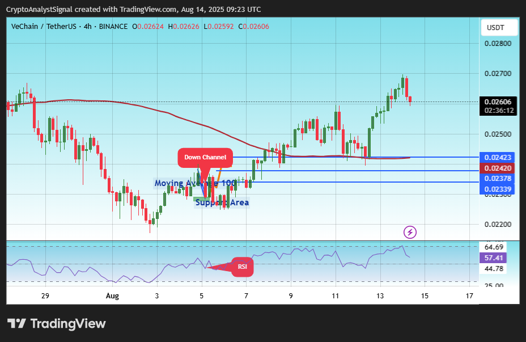526x342 pixels.
Task: Click the Down Channel callout label
Action: (x=205, y=158)
